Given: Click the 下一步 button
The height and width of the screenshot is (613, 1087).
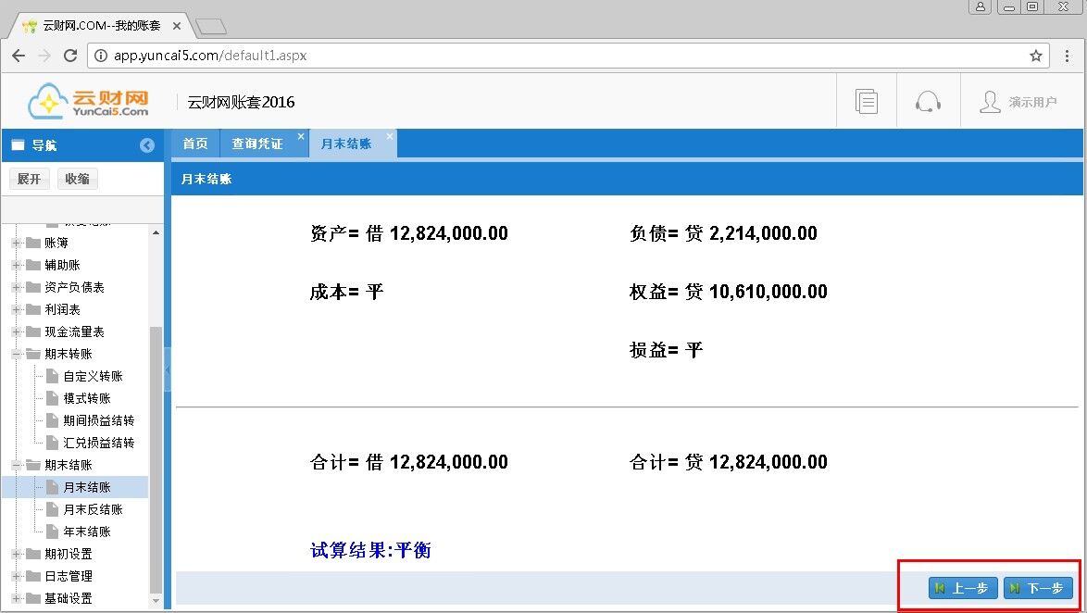Looking at the screenshot, I should pos(1038,588).
